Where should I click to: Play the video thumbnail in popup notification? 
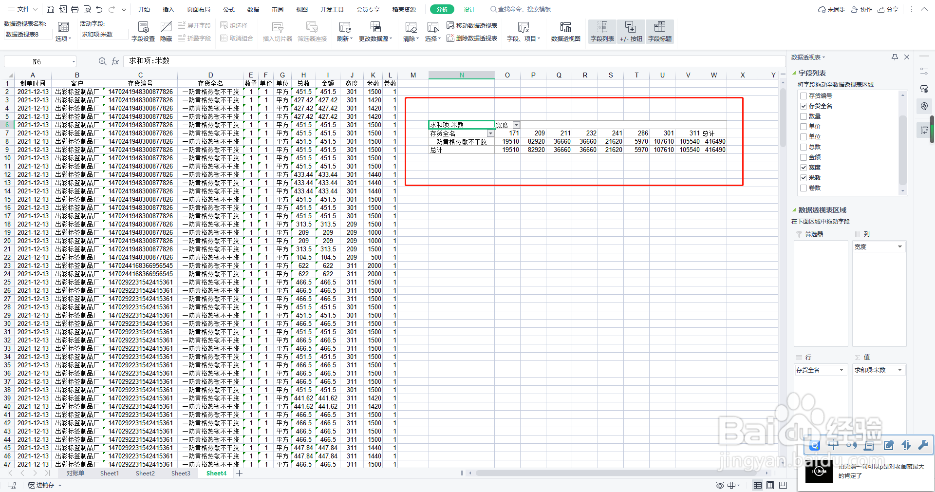[x=819, y=471]
